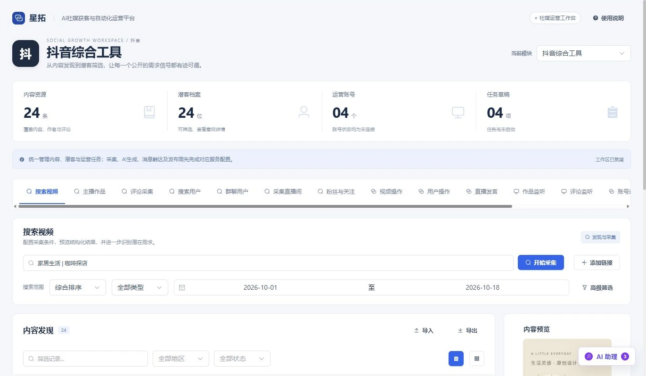Go to the 搜索用户 tab
The width and height of the screenshot is (646, 376).
(185, 191)
